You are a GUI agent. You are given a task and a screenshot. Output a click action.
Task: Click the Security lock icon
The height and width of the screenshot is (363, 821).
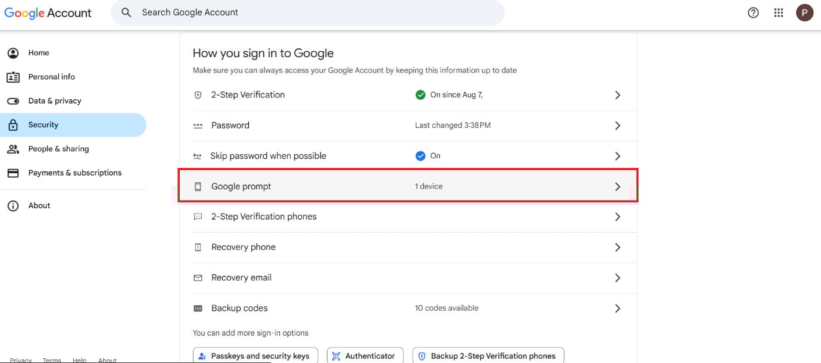click(x=13, y=125)
